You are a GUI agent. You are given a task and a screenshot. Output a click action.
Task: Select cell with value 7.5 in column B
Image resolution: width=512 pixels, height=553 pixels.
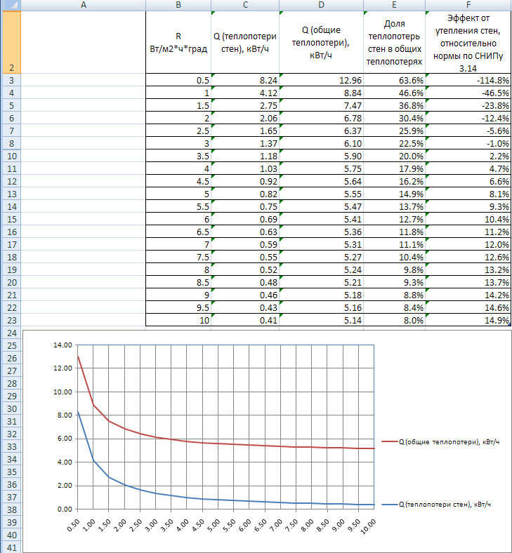[178, 257]
